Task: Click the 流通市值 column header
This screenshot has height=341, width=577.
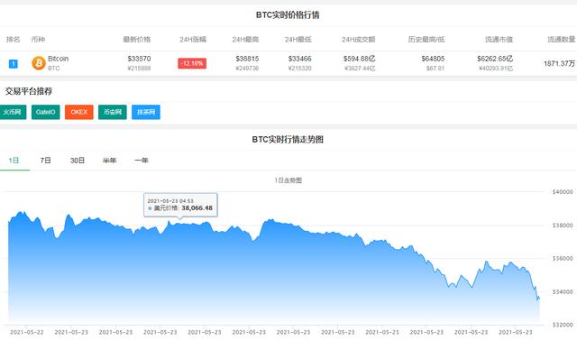Action: click(499, 40)
